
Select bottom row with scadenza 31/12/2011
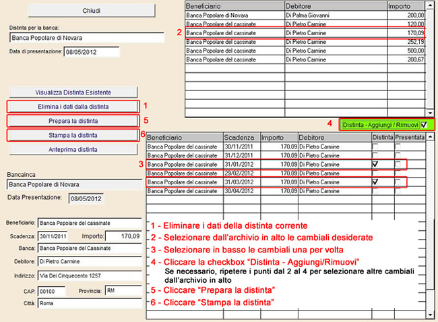[x=286, y=155]
